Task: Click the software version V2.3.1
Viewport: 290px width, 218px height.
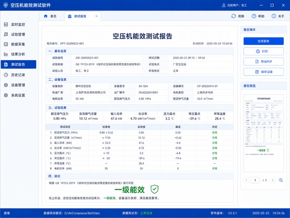Action: 232,213
